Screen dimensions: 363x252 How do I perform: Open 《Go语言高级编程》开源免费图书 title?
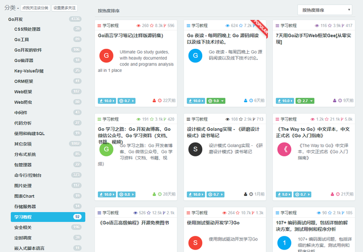pos(134,223)
